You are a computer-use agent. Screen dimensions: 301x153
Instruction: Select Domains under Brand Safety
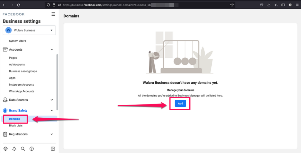tap(15, 119)
